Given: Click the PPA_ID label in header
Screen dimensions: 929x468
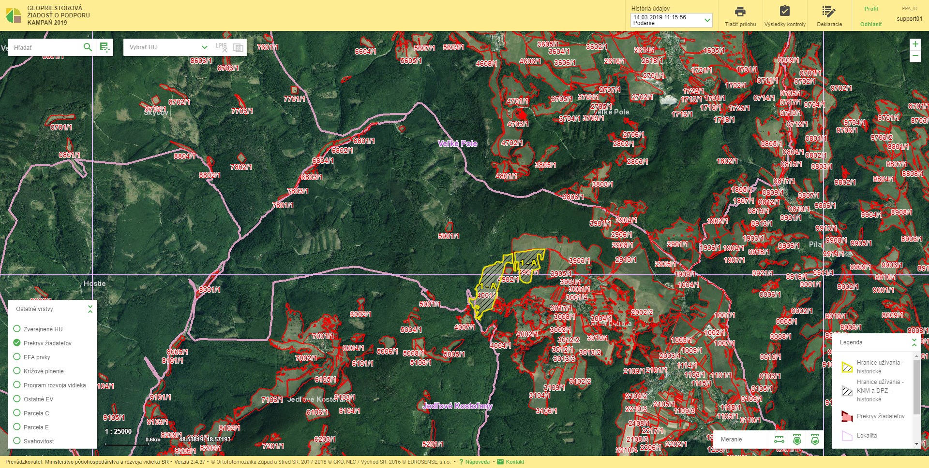Looking at the screenshot, I should pos(909,9).
